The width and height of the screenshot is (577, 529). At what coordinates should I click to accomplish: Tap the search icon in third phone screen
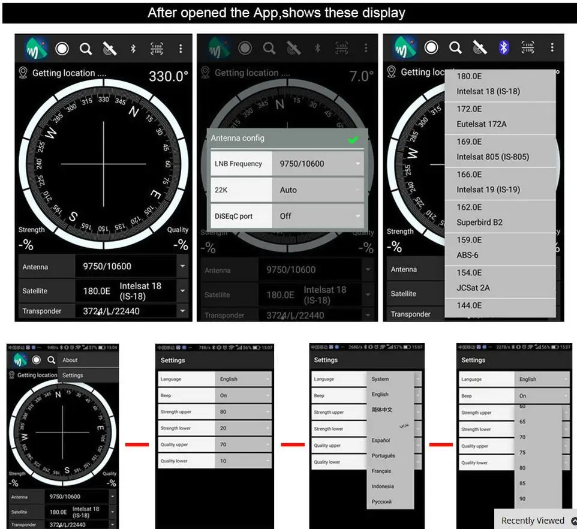[x=455, y=47]
